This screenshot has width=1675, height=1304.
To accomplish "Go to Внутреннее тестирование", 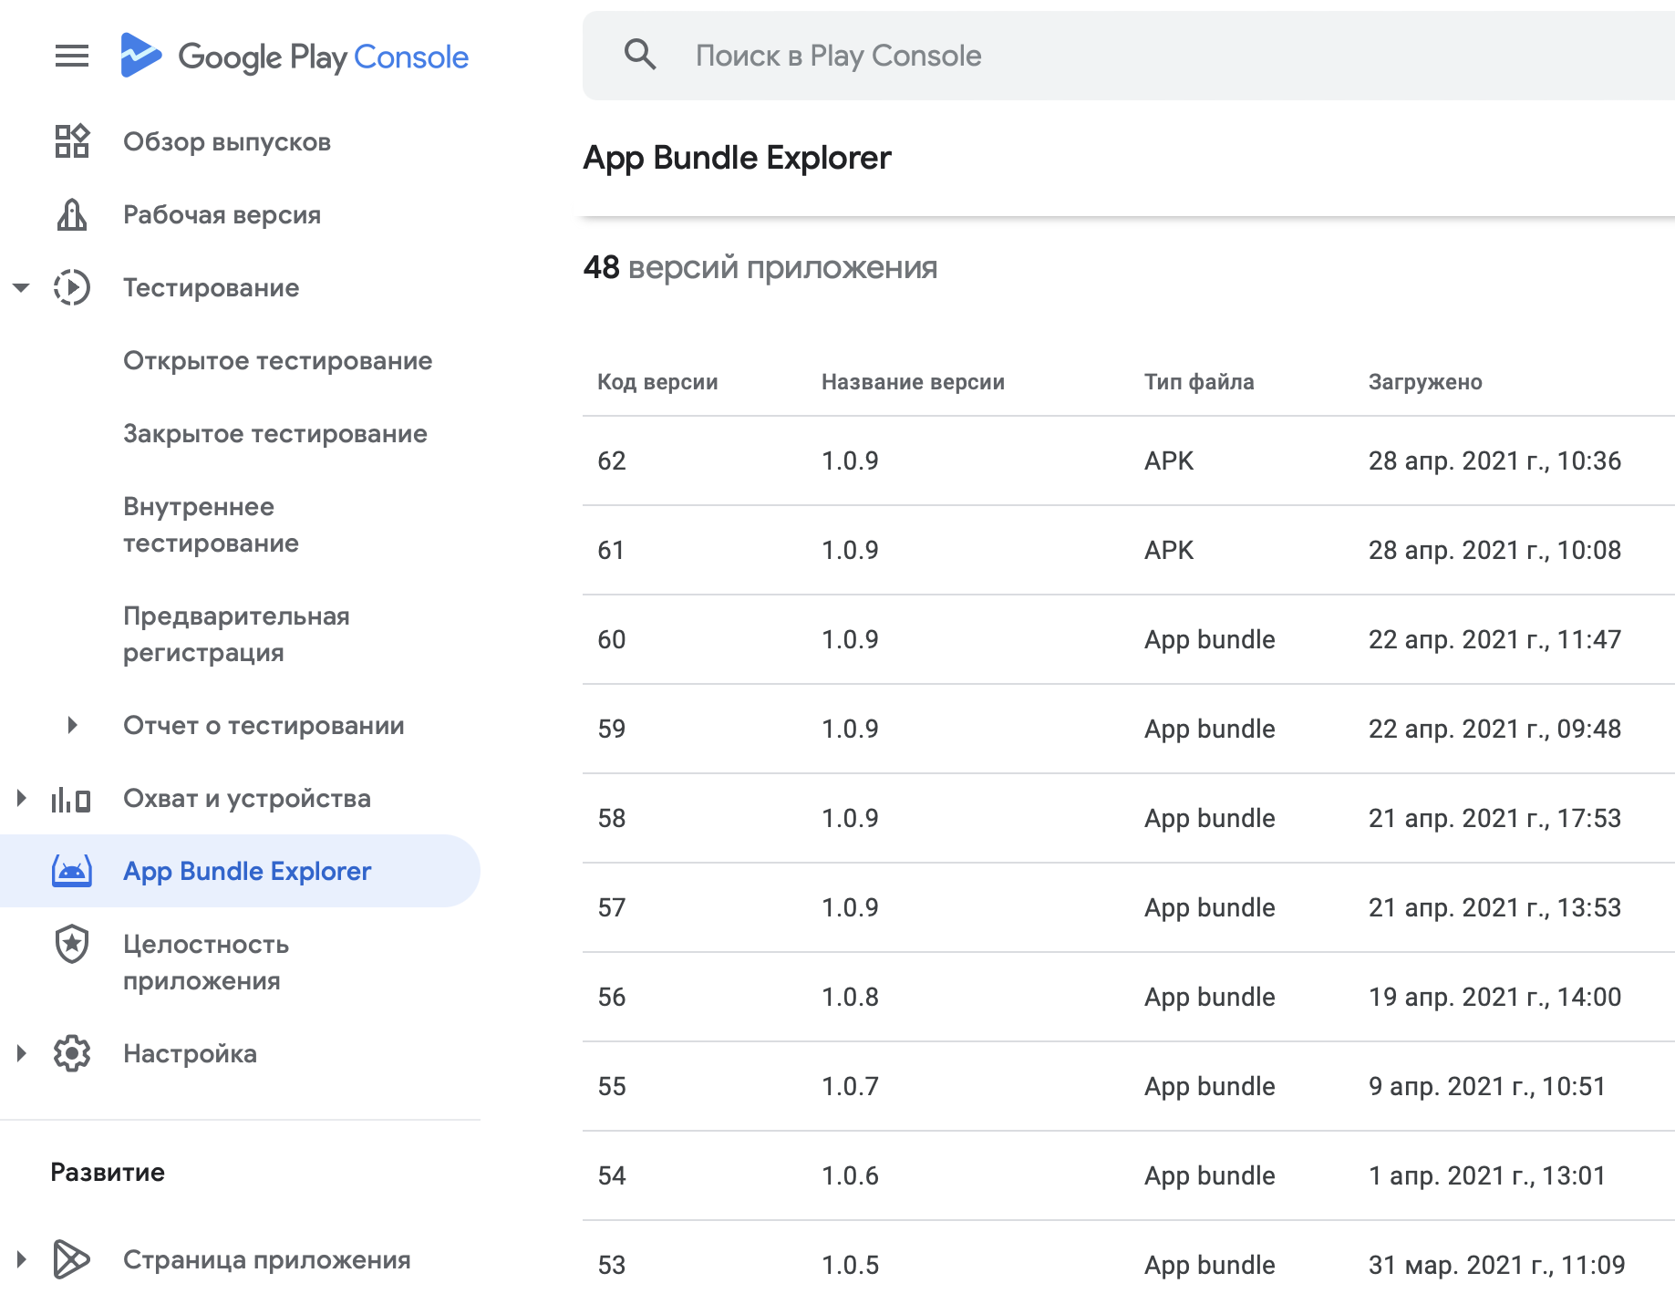I will [211, 525].
